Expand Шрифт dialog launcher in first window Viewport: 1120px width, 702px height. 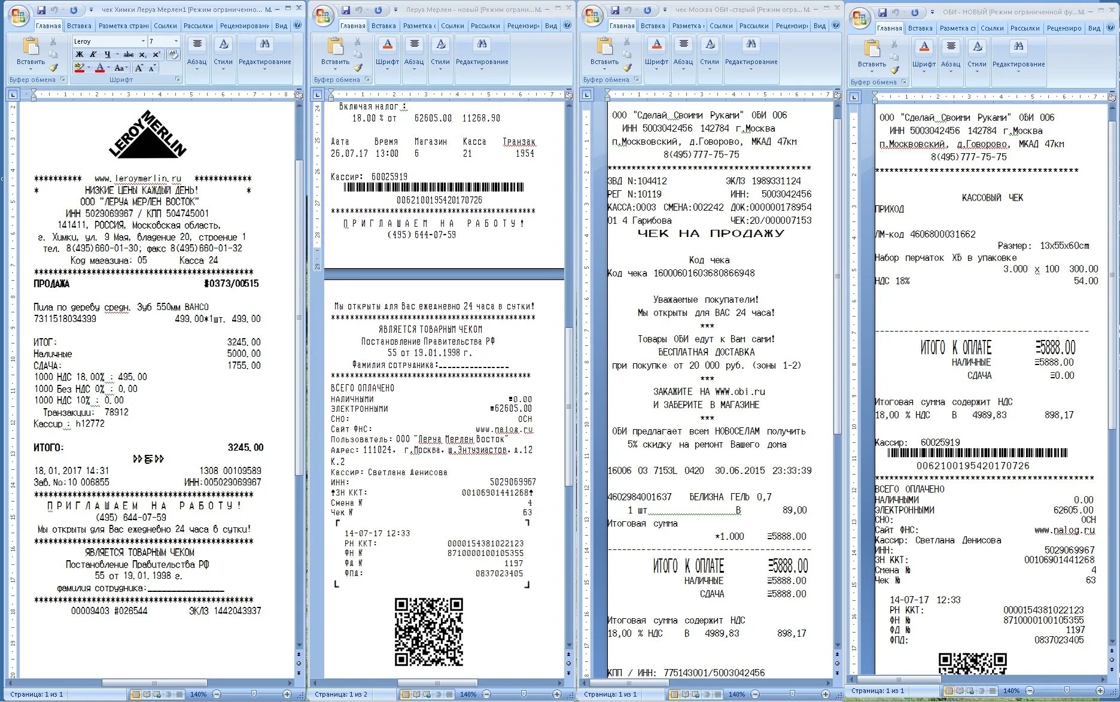178,80
